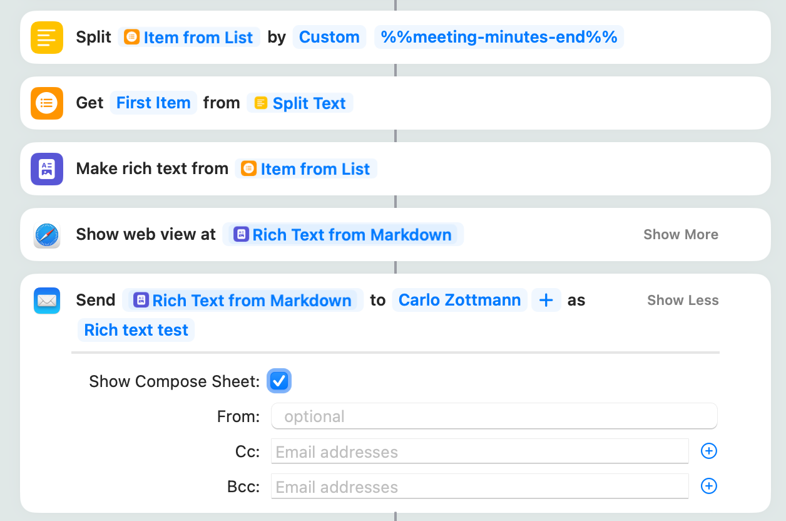786x521 pixels.
Task: Click the orange Get Item from List icon
Action: 47,103
